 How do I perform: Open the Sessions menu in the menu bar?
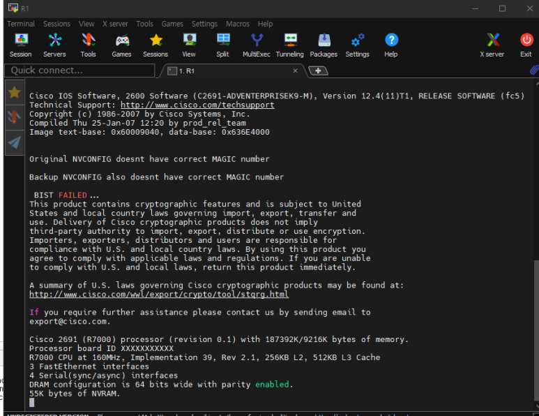coord(56,24)
